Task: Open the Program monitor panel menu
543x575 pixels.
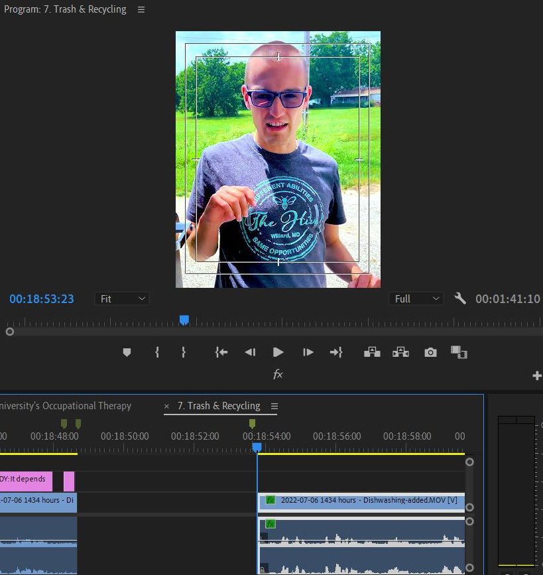Action: (x=141, y=9)
